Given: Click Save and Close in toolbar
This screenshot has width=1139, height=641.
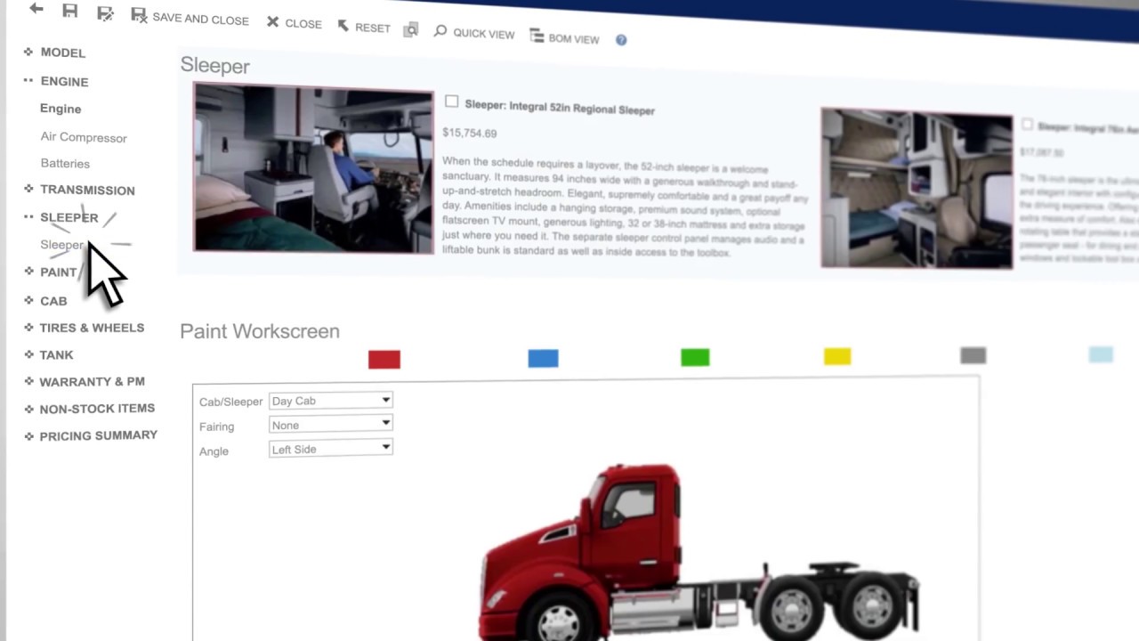Looking at the screenshot, I should pyautogui.click(x=190, y=17).
